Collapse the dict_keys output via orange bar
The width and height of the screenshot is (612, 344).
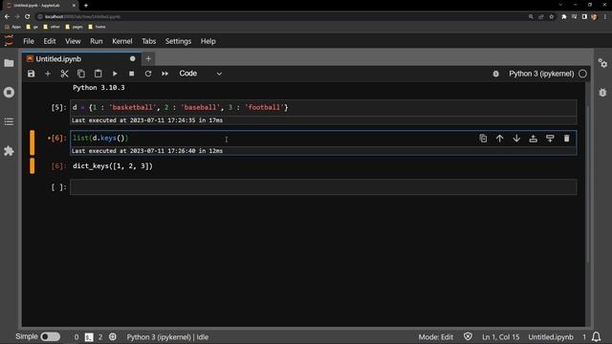coord(32,165)
